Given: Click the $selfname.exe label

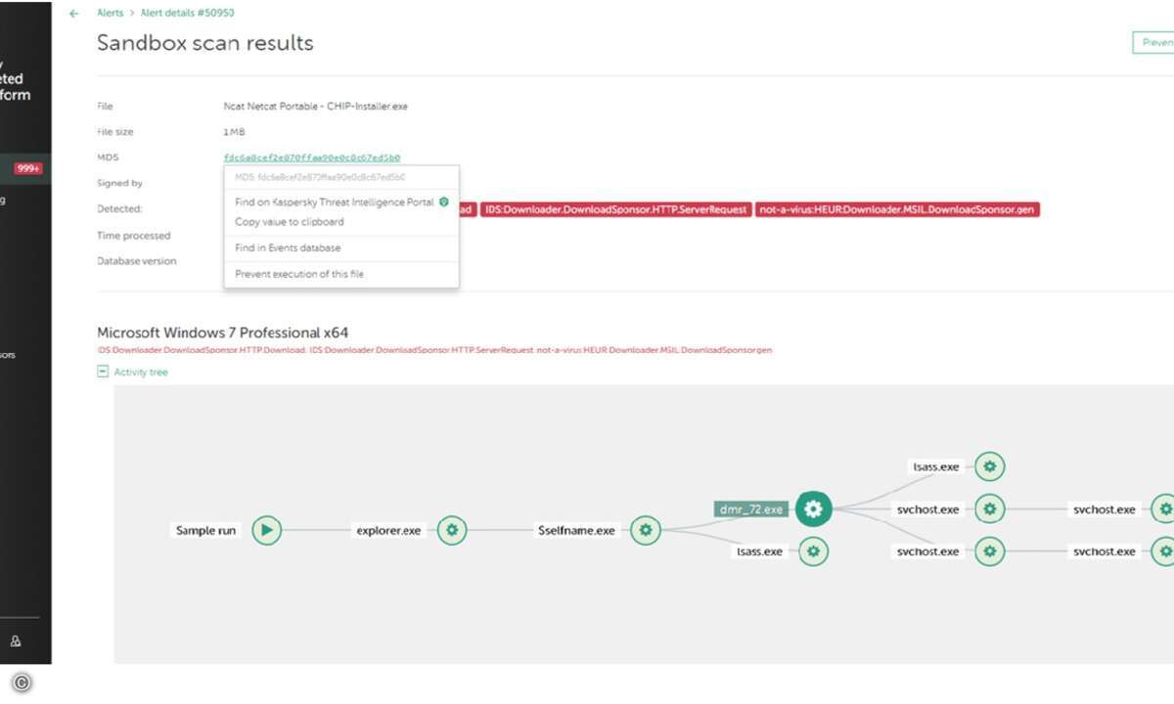Looking at the screenshot, I should coord(576,531).
